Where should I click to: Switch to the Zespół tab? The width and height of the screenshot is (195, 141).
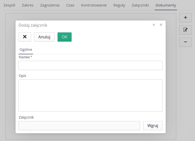[x=9, y=5]
